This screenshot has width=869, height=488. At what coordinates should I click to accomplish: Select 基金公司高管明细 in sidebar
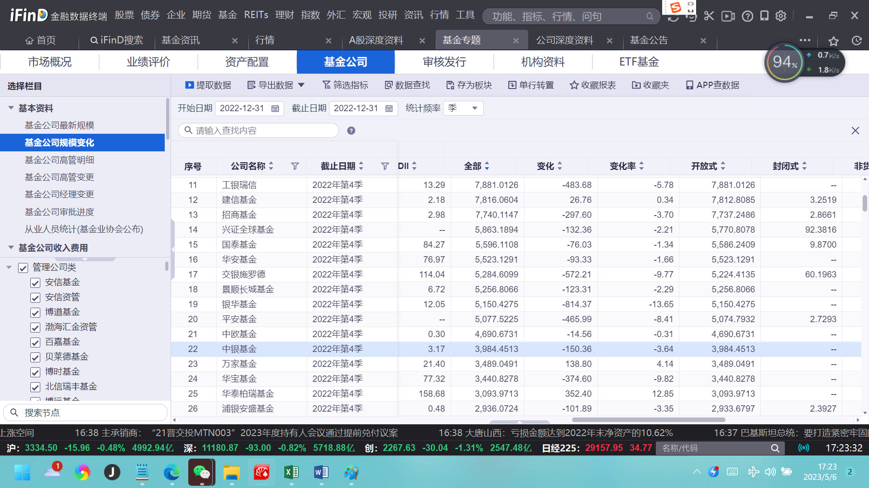pos(59,160)
